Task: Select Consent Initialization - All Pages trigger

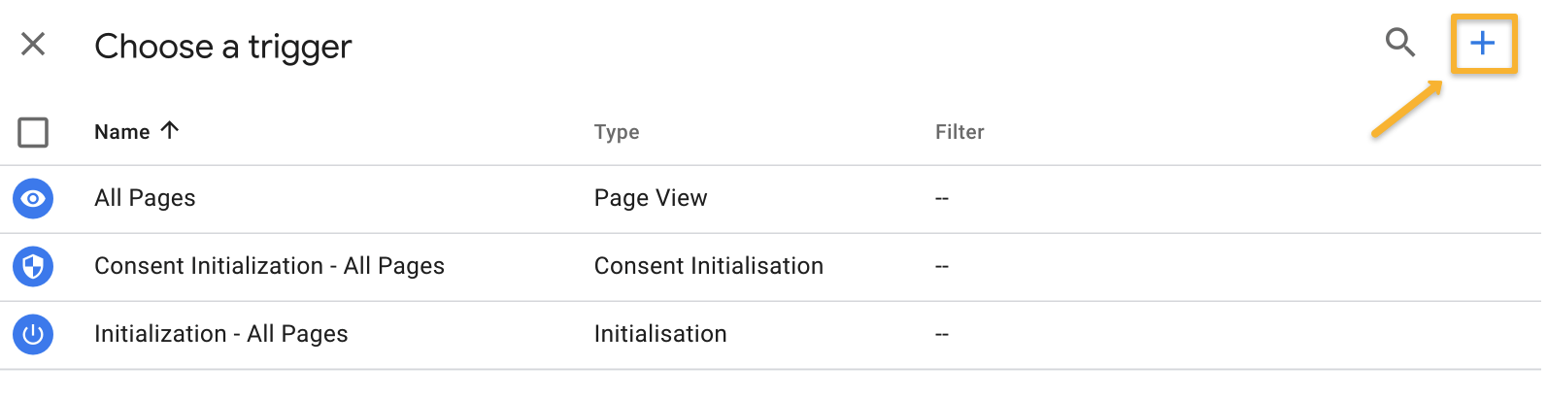Action: click(269, 266)
